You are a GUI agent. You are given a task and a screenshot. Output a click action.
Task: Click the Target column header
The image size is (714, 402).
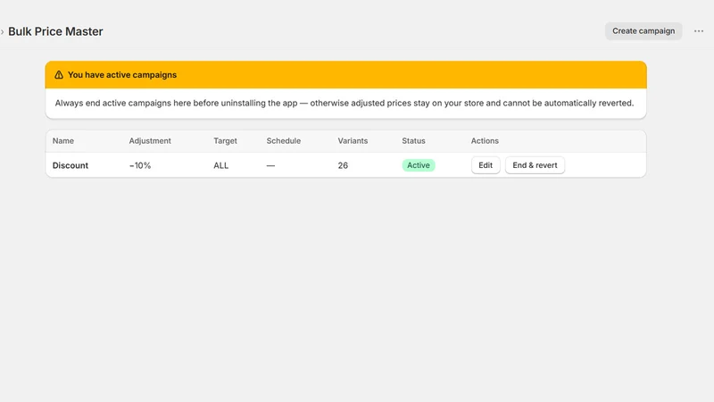(225, 141)
